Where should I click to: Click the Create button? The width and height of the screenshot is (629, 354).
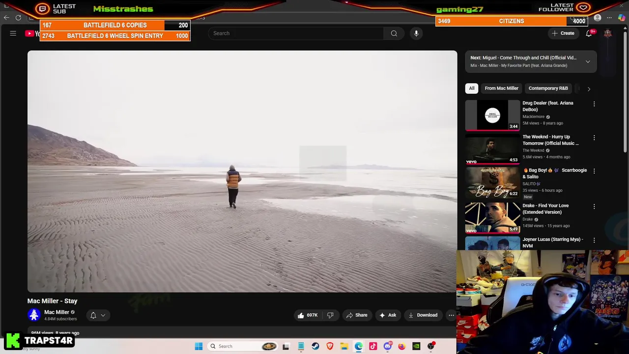(563, 33)
